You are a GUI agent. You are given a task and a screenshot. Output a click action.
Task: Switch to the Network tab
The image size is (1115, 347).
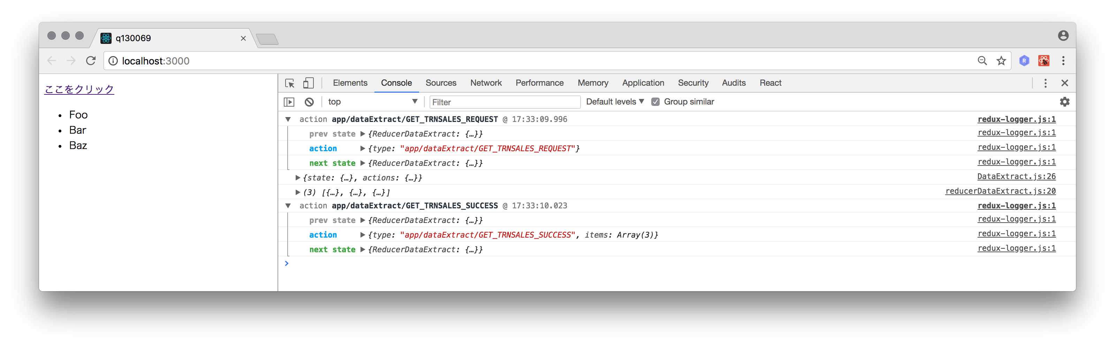(486, 83)
